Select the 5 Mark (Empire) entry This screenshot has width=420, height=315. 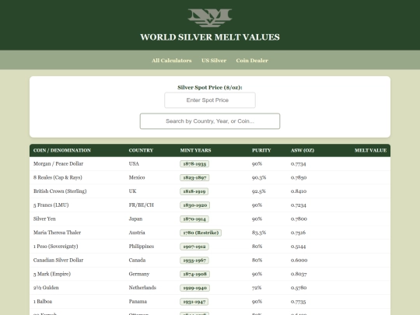coord(52,274)
